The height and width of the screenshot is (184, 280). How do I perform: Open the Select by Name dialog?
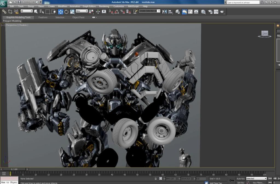click(42, 12)
